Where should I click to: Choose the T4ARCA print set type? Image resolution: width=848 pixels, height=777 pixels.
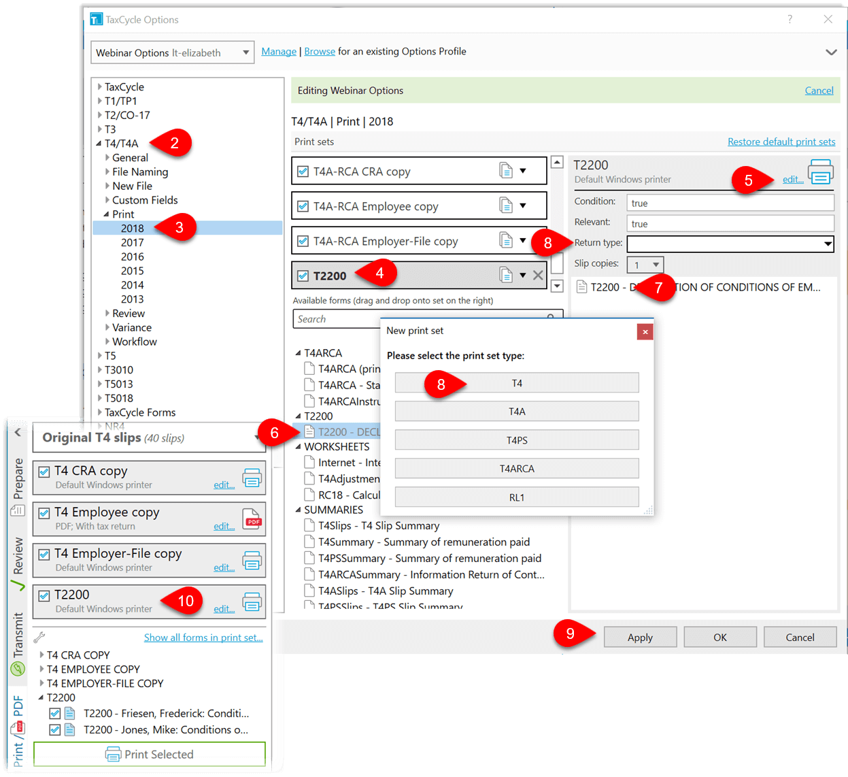point(517,469)
